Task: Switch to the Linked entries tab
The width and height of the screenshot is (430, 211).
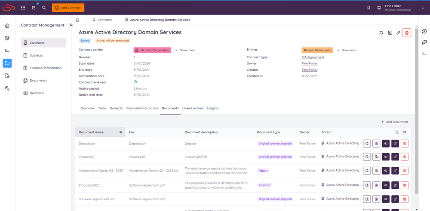Action: coord(193,109)
